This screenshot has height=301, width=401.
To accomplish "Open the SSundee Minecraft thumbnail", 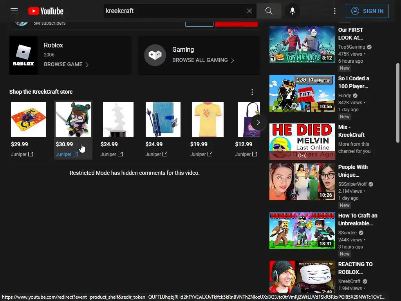I will (x=302, y=230).
